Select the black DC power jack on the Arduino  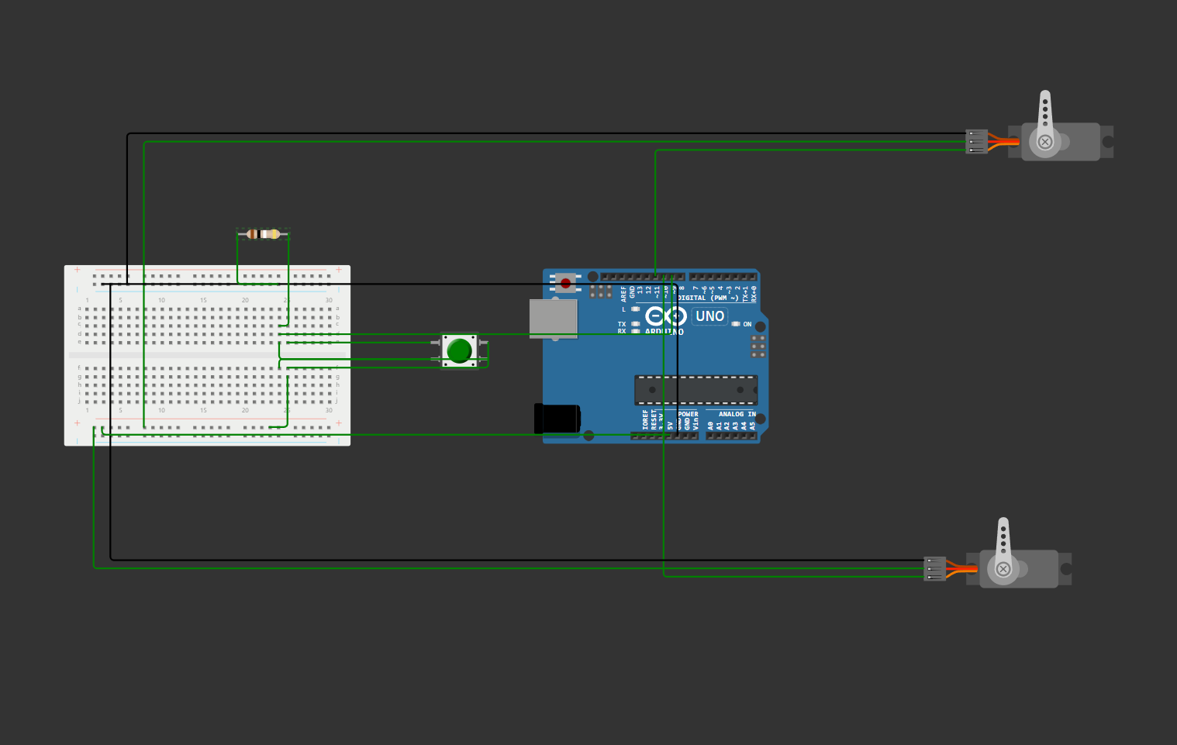tap(557, 419)
